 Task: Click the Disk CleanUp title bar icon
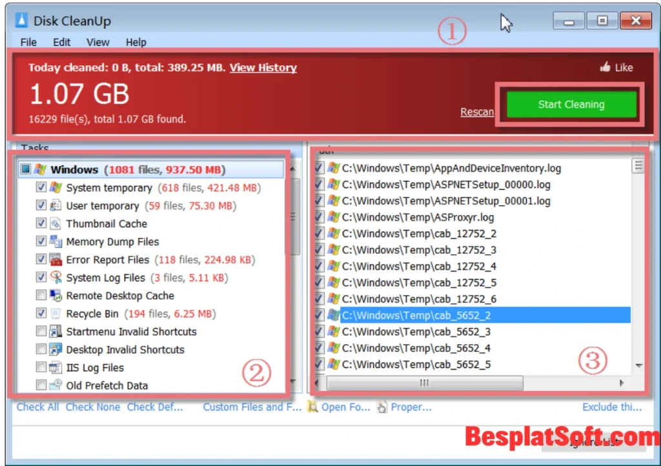(x=20, y=20)
